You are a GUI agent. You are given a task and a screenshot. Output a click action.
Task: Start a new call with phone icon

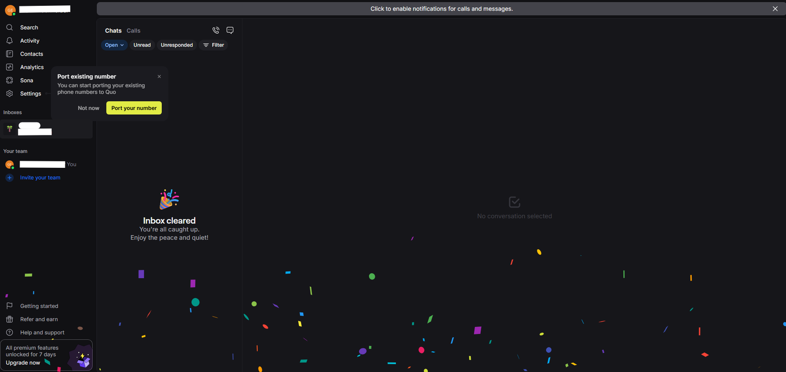(216, 30)
